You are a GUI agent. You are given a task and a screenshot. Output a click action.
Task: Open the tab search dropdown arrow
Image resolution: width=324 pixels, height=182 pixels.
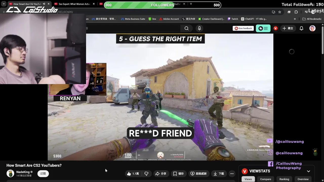coord(4,4)
